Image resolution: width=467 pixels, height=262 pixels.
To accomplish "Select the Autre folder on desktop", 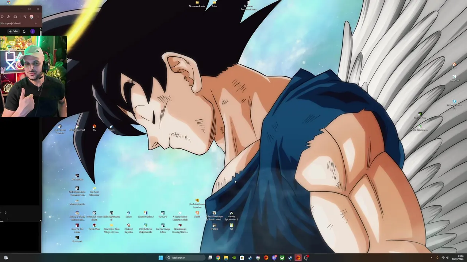I will pyautogui.click(x=214, y=4).
